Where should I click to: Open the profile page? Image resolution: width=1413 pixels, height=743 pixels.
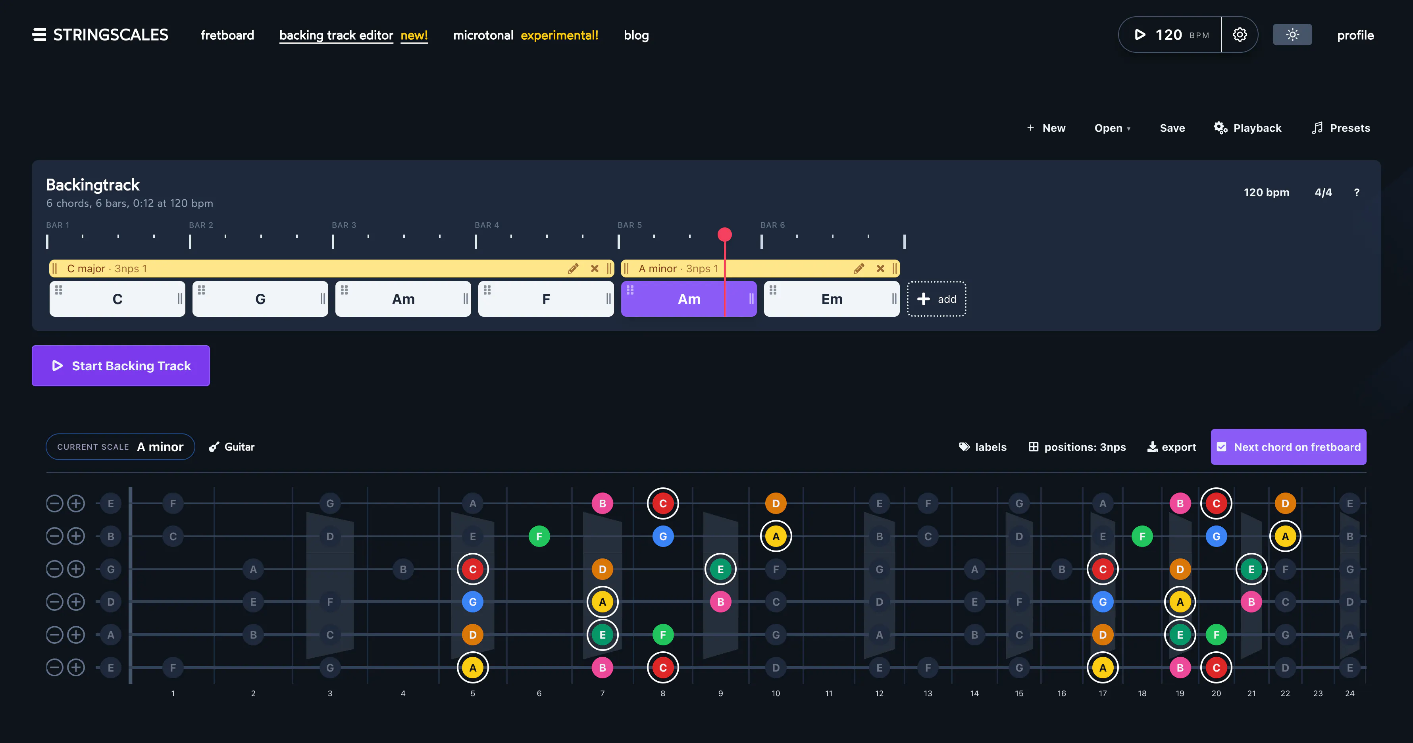click(x=1355, y=35)
